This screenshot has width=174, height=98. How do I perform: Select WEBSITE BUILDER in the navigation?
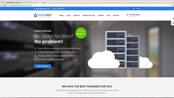[x=89, y=16]
